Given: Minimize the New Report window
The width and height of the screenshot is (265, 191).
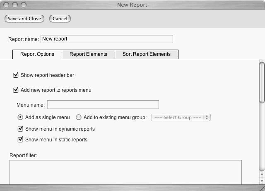Looking at the screenshot, I should click(14, 5).
